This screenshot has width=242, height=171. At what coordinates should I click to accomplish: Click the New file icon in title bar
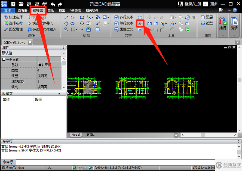[13, 4]
